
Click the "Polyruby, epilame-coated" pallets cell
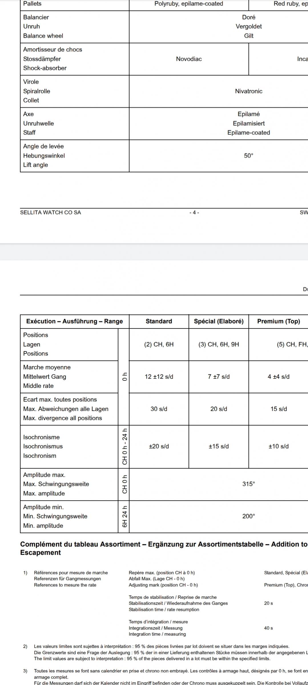(189, 4)
